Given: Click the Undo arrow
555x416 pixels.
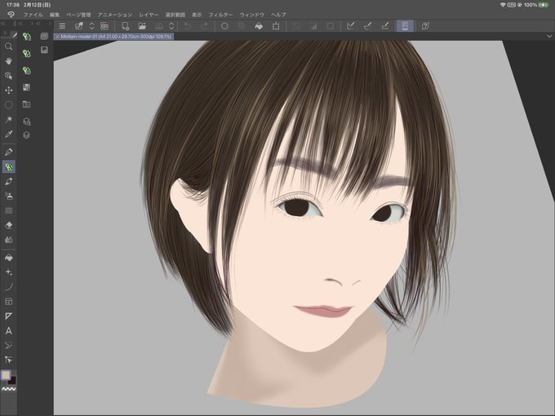Looking at the screenshot, I should point(187,26).
